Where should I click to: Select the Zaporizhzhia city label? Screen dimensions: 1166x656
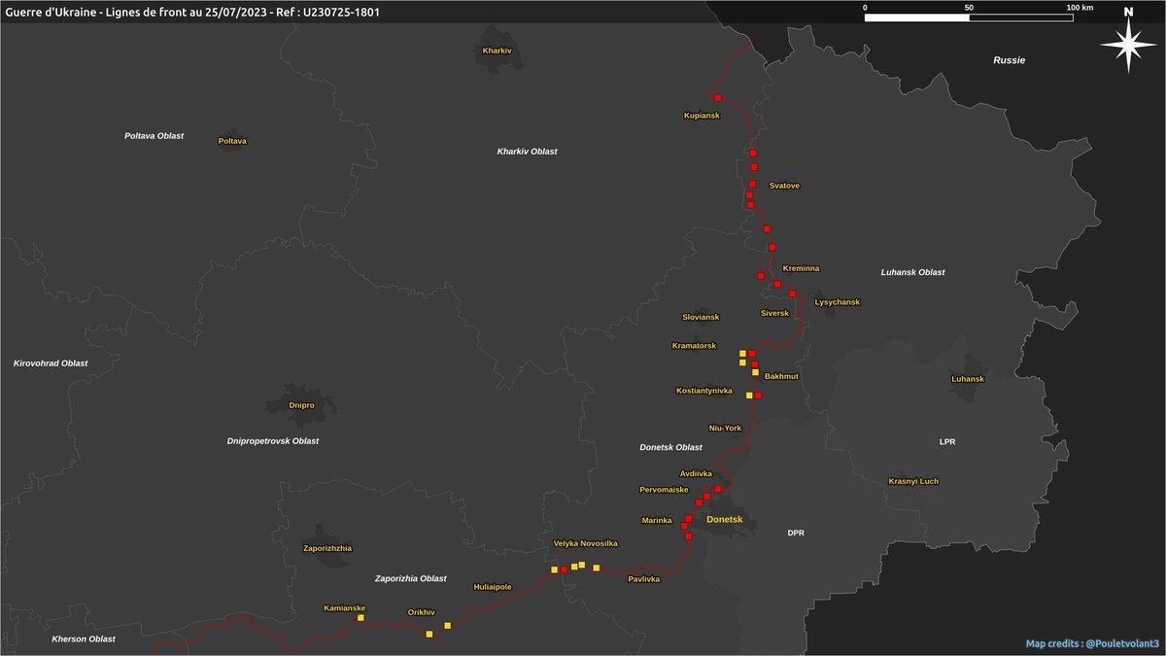[x=327, y=548]
